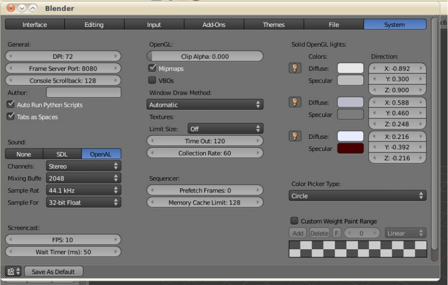Screen dimensions: 448x285
Task: Open texture Limit Size dropdown
Action: coord(225,129)
